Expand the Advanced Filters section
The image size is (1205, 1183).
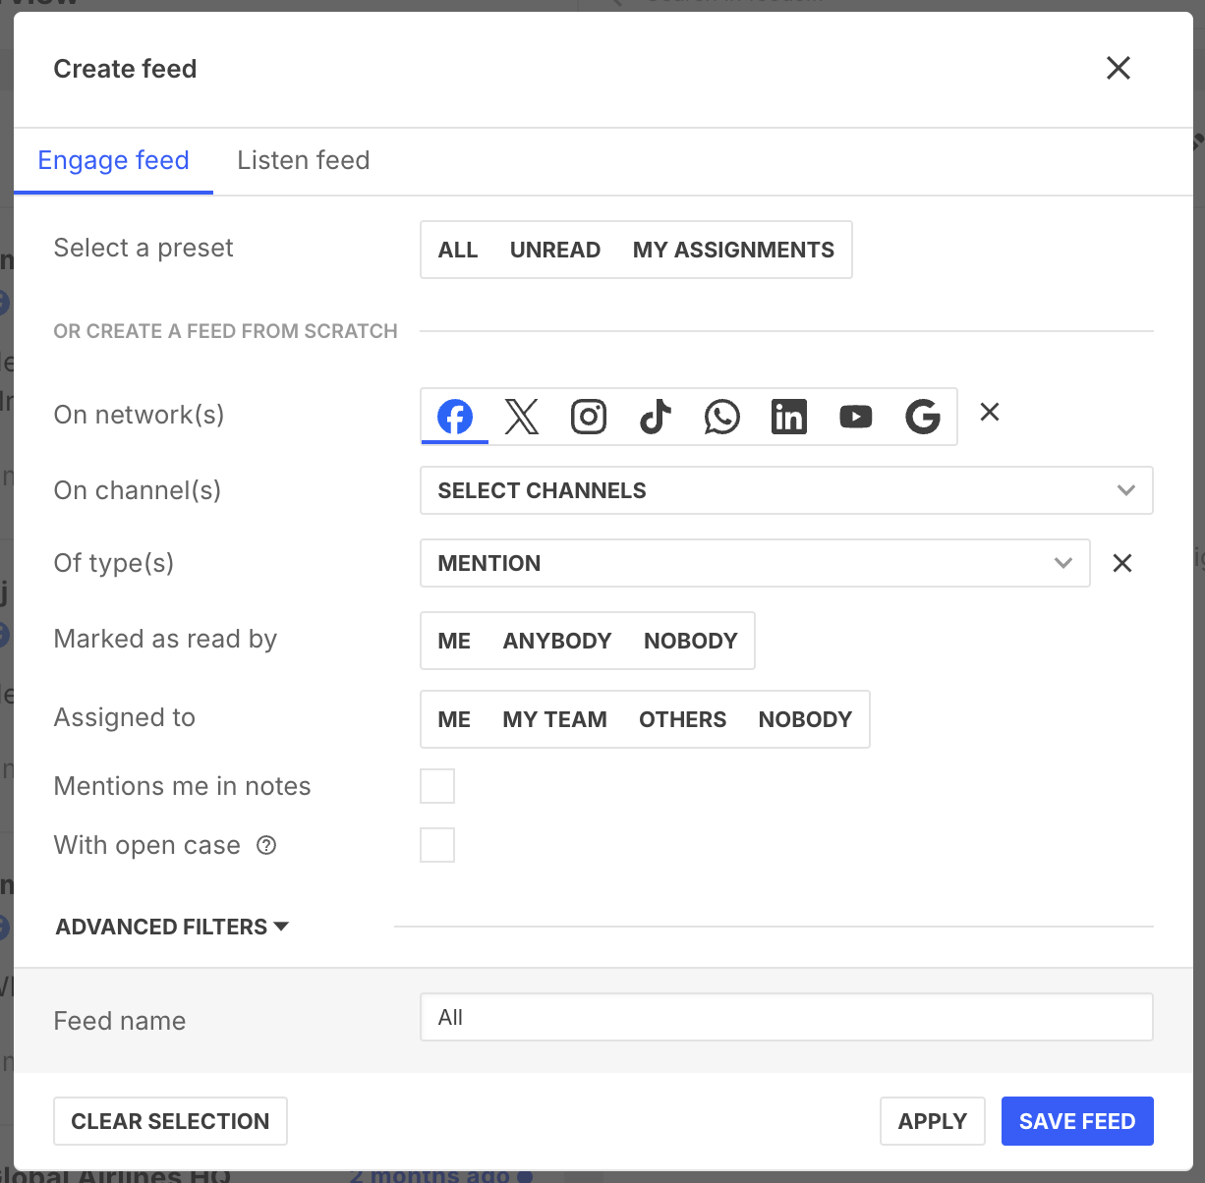pyautogui.click(x=172, y=927)
